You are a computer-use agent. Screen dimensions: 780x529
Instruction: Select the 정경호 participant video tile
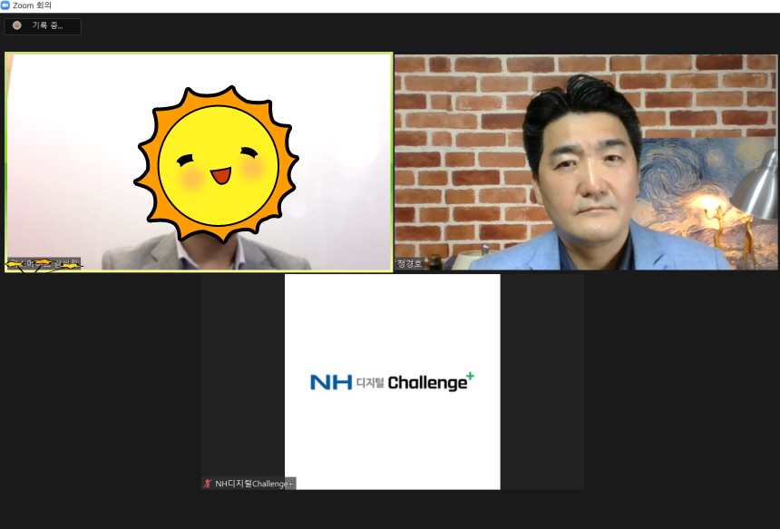click(586, 162)
